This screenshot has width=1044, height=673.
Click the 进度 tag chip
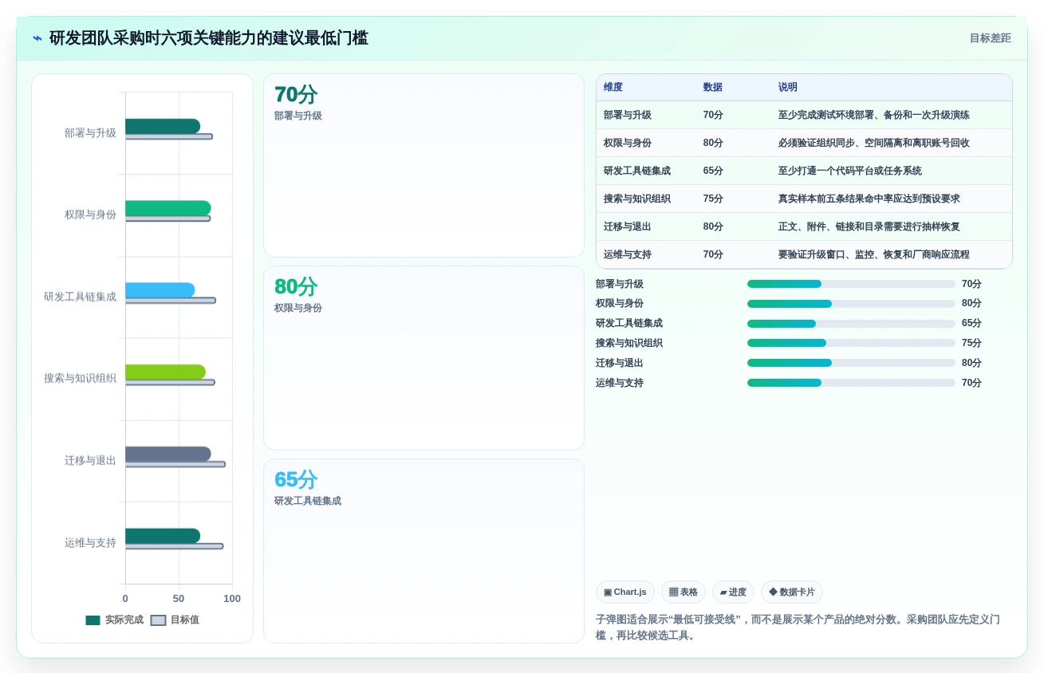click(x=733, y=592)
